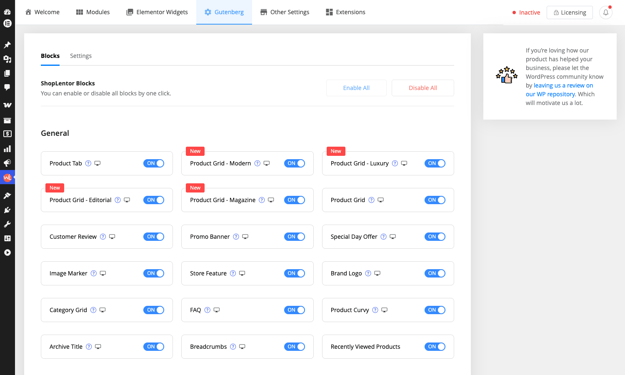Click the desktop preview icon beside Brand Logo
The image size is (625, 375).
(377, 273)
